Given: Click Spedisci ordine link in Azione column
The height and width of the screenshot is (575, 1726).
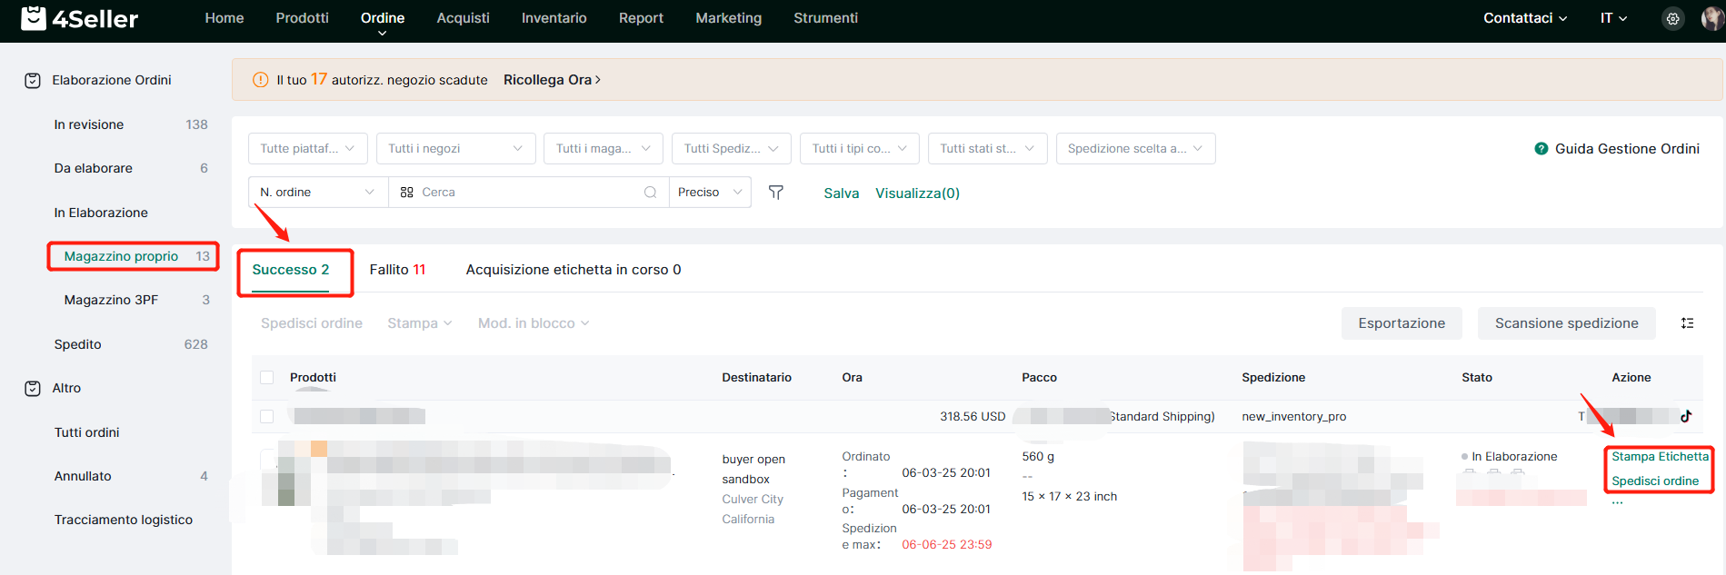Looking at the screenshot, I should click(1655, 481).
